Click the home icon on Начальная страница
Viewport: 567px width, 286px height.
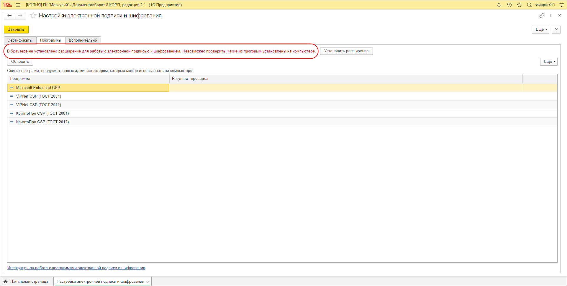(x=5, y=282)
